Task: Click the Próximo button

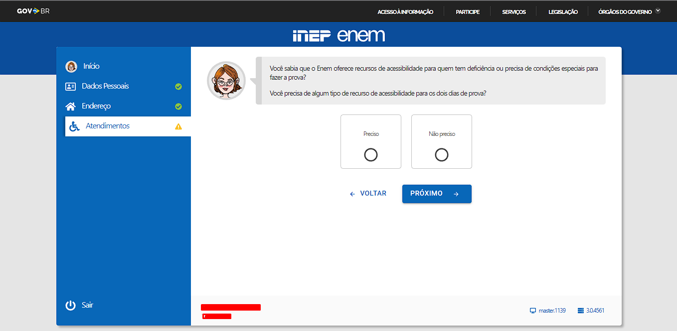Action: click(437, 194)
